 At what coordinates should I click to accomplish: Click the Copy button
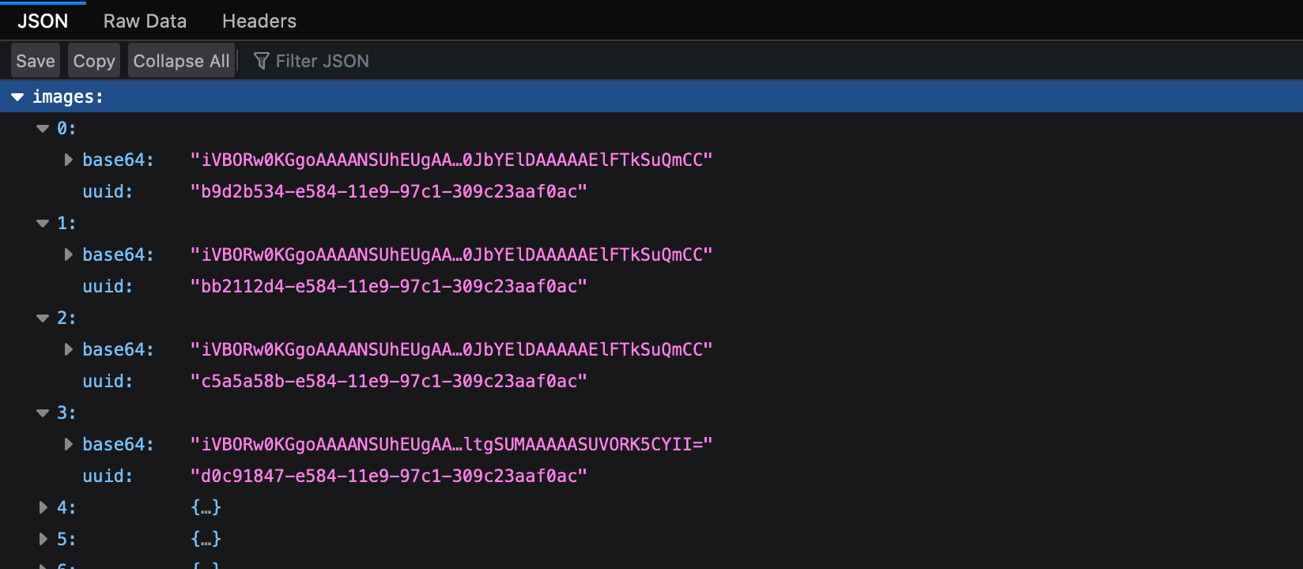point(93,61)
